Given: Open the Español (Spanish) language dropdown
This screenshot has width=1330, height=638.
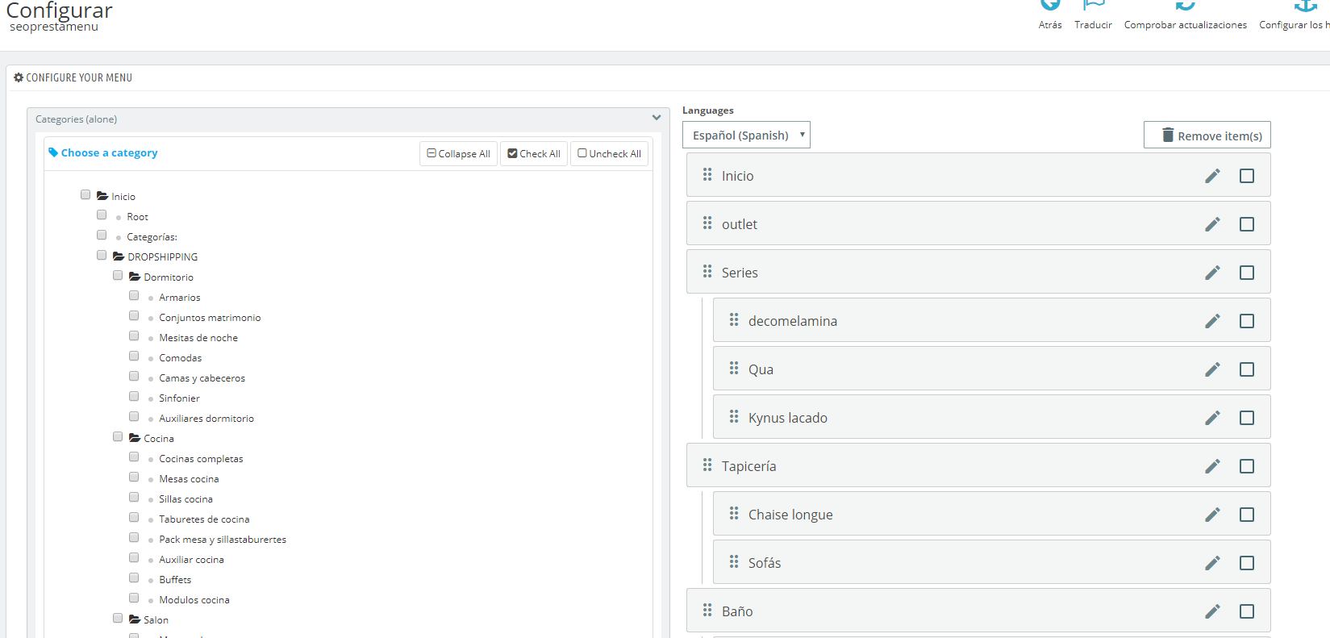Looking at the screenshot, I should [x=746, y=135].
